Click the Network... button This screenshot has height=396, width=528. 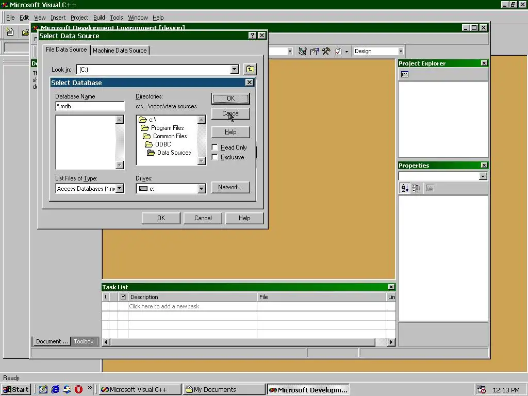coord(230,187)
